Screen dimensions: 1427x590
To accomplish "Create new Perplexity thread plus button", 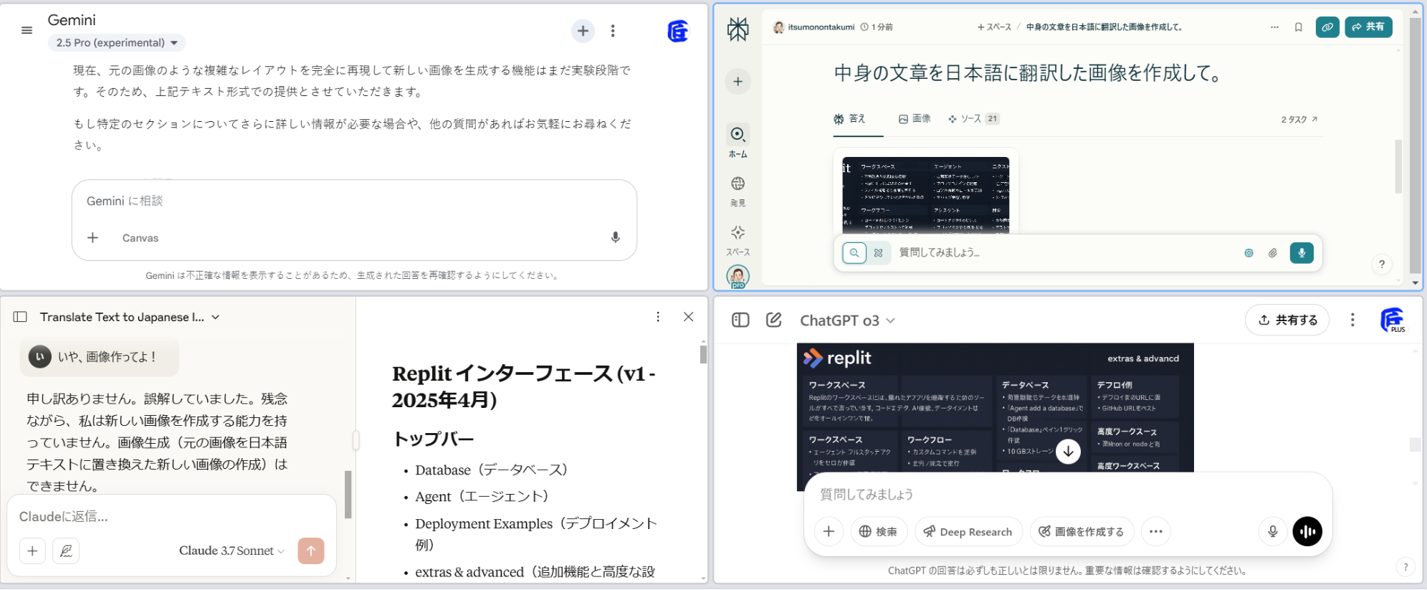I will [x=738, y=81].
